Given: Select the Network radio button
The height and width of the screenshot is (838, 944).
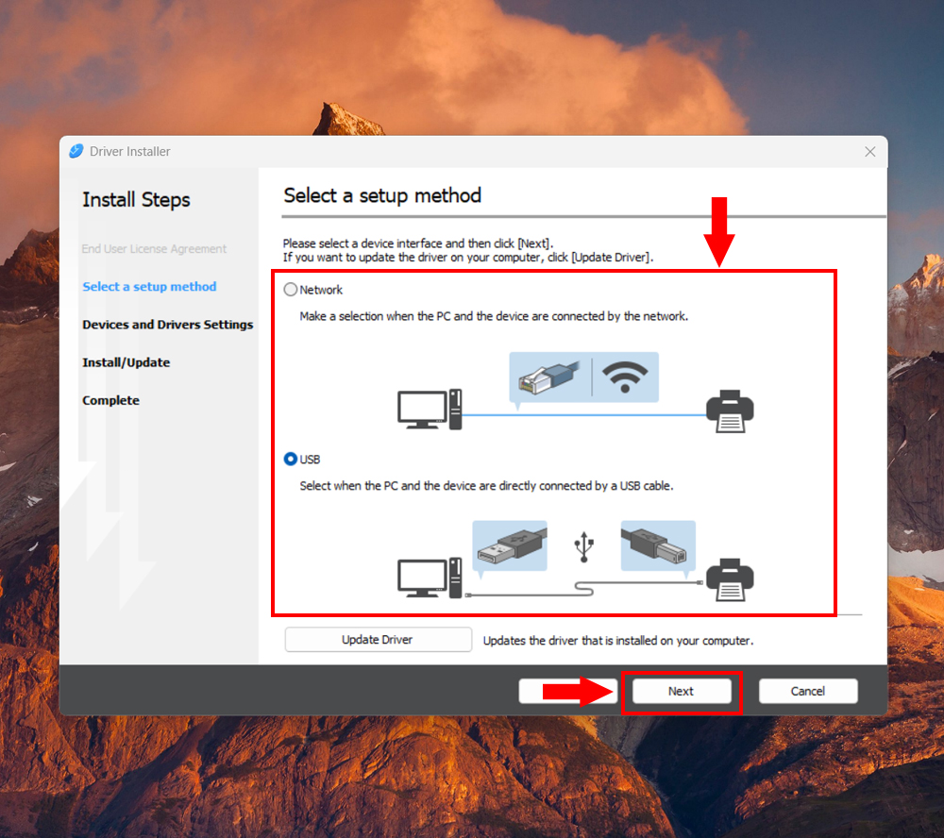Looking at the screenshot, I should pyautogui.click(x=291, y=290).
